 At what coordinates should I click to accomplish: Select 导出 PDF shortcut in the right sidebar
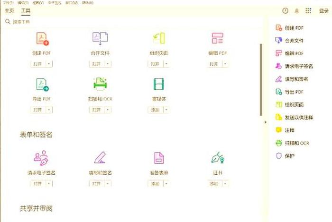[x=289, y=92]
